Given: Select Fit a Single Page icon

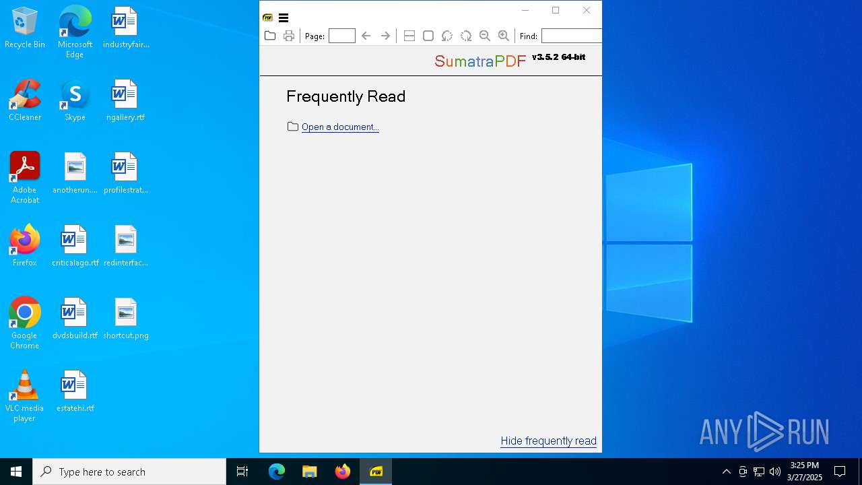Looking at the screenshot, I should point(428,36).
